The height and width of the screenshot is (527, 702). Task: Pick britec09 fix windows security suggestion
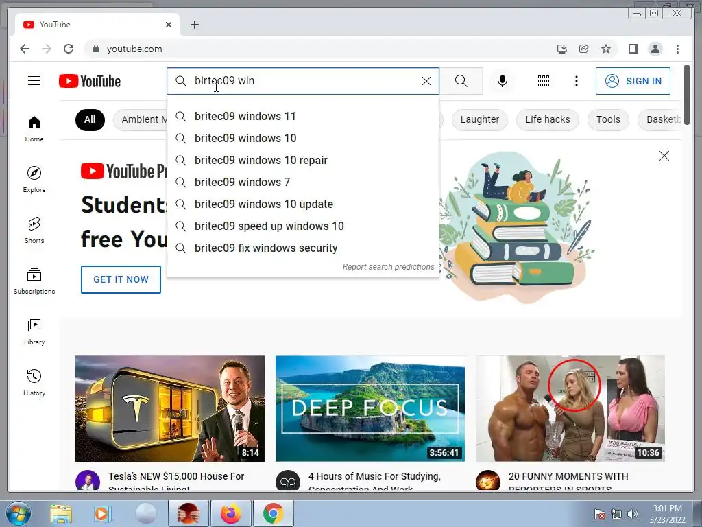click(302, 248)
